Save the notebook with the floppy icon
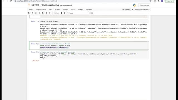This screenshot has height=100, width=178. click(29, 13)
